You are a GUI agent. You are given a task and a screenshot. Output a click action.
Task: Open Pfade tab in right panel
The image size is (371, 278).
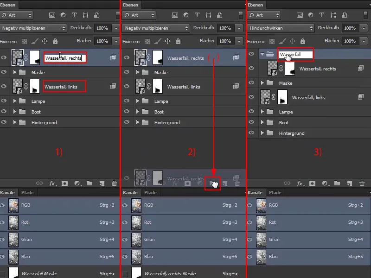[275, 192]
